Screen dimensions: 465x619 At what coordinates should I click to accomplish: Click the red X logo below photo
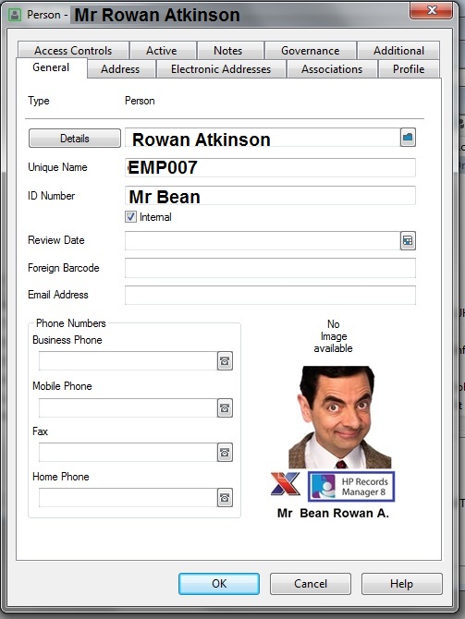coord(286,483)
